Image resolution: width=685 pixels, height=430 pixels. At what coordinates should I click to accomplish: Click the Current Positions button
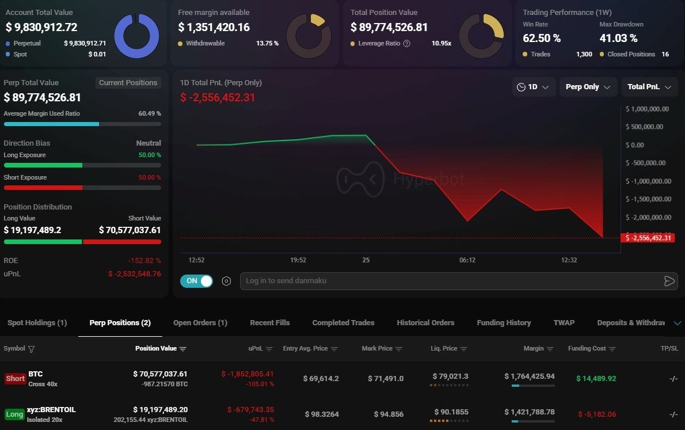[x=128, y=83]
